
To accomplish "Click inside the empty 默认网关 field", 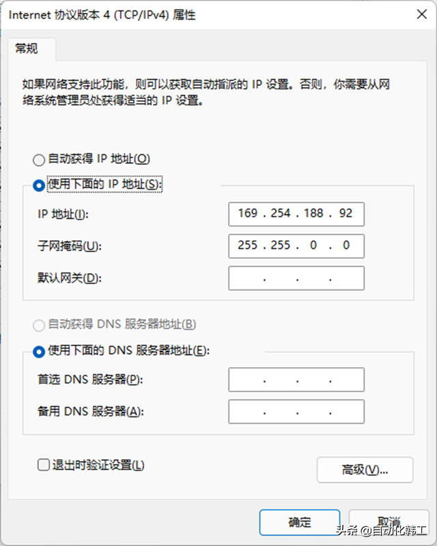I will [296, 278].
